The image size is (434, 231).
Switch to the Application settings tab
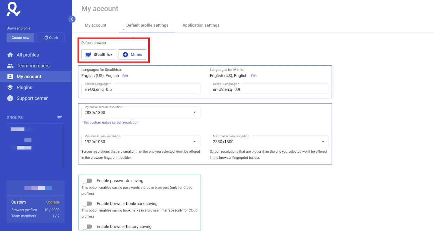pos(201,25)
